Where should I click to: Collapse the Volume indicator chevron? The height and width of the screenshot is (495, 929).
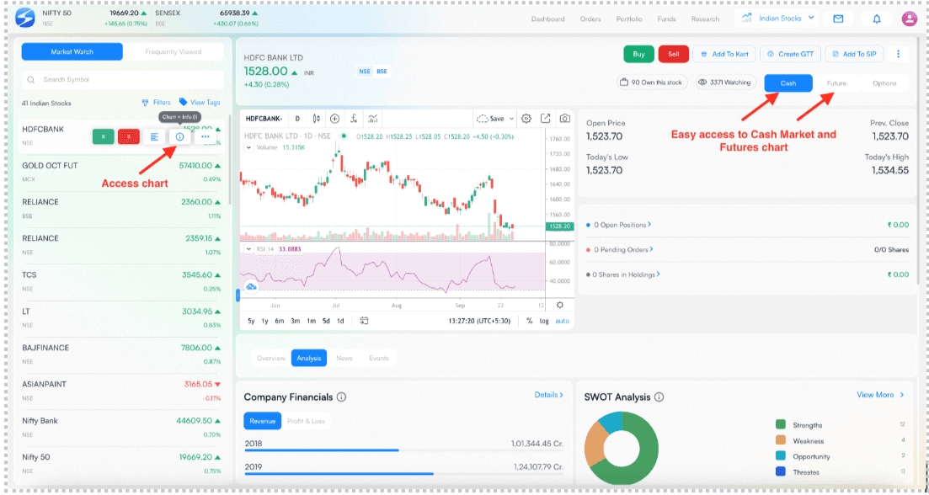tap(248, 147)
